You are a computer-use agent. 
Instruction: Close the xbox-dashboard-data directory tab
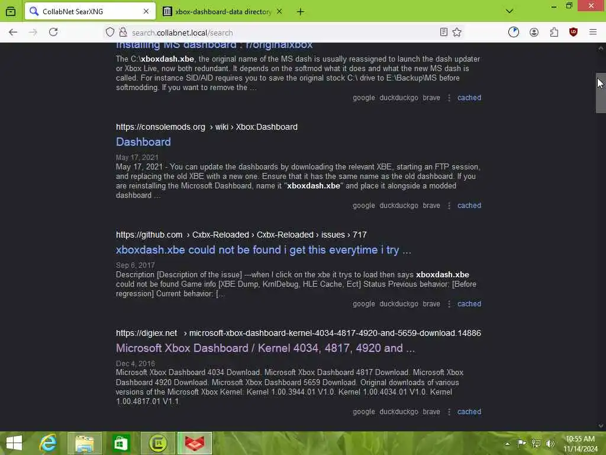[x=279, y=12]
